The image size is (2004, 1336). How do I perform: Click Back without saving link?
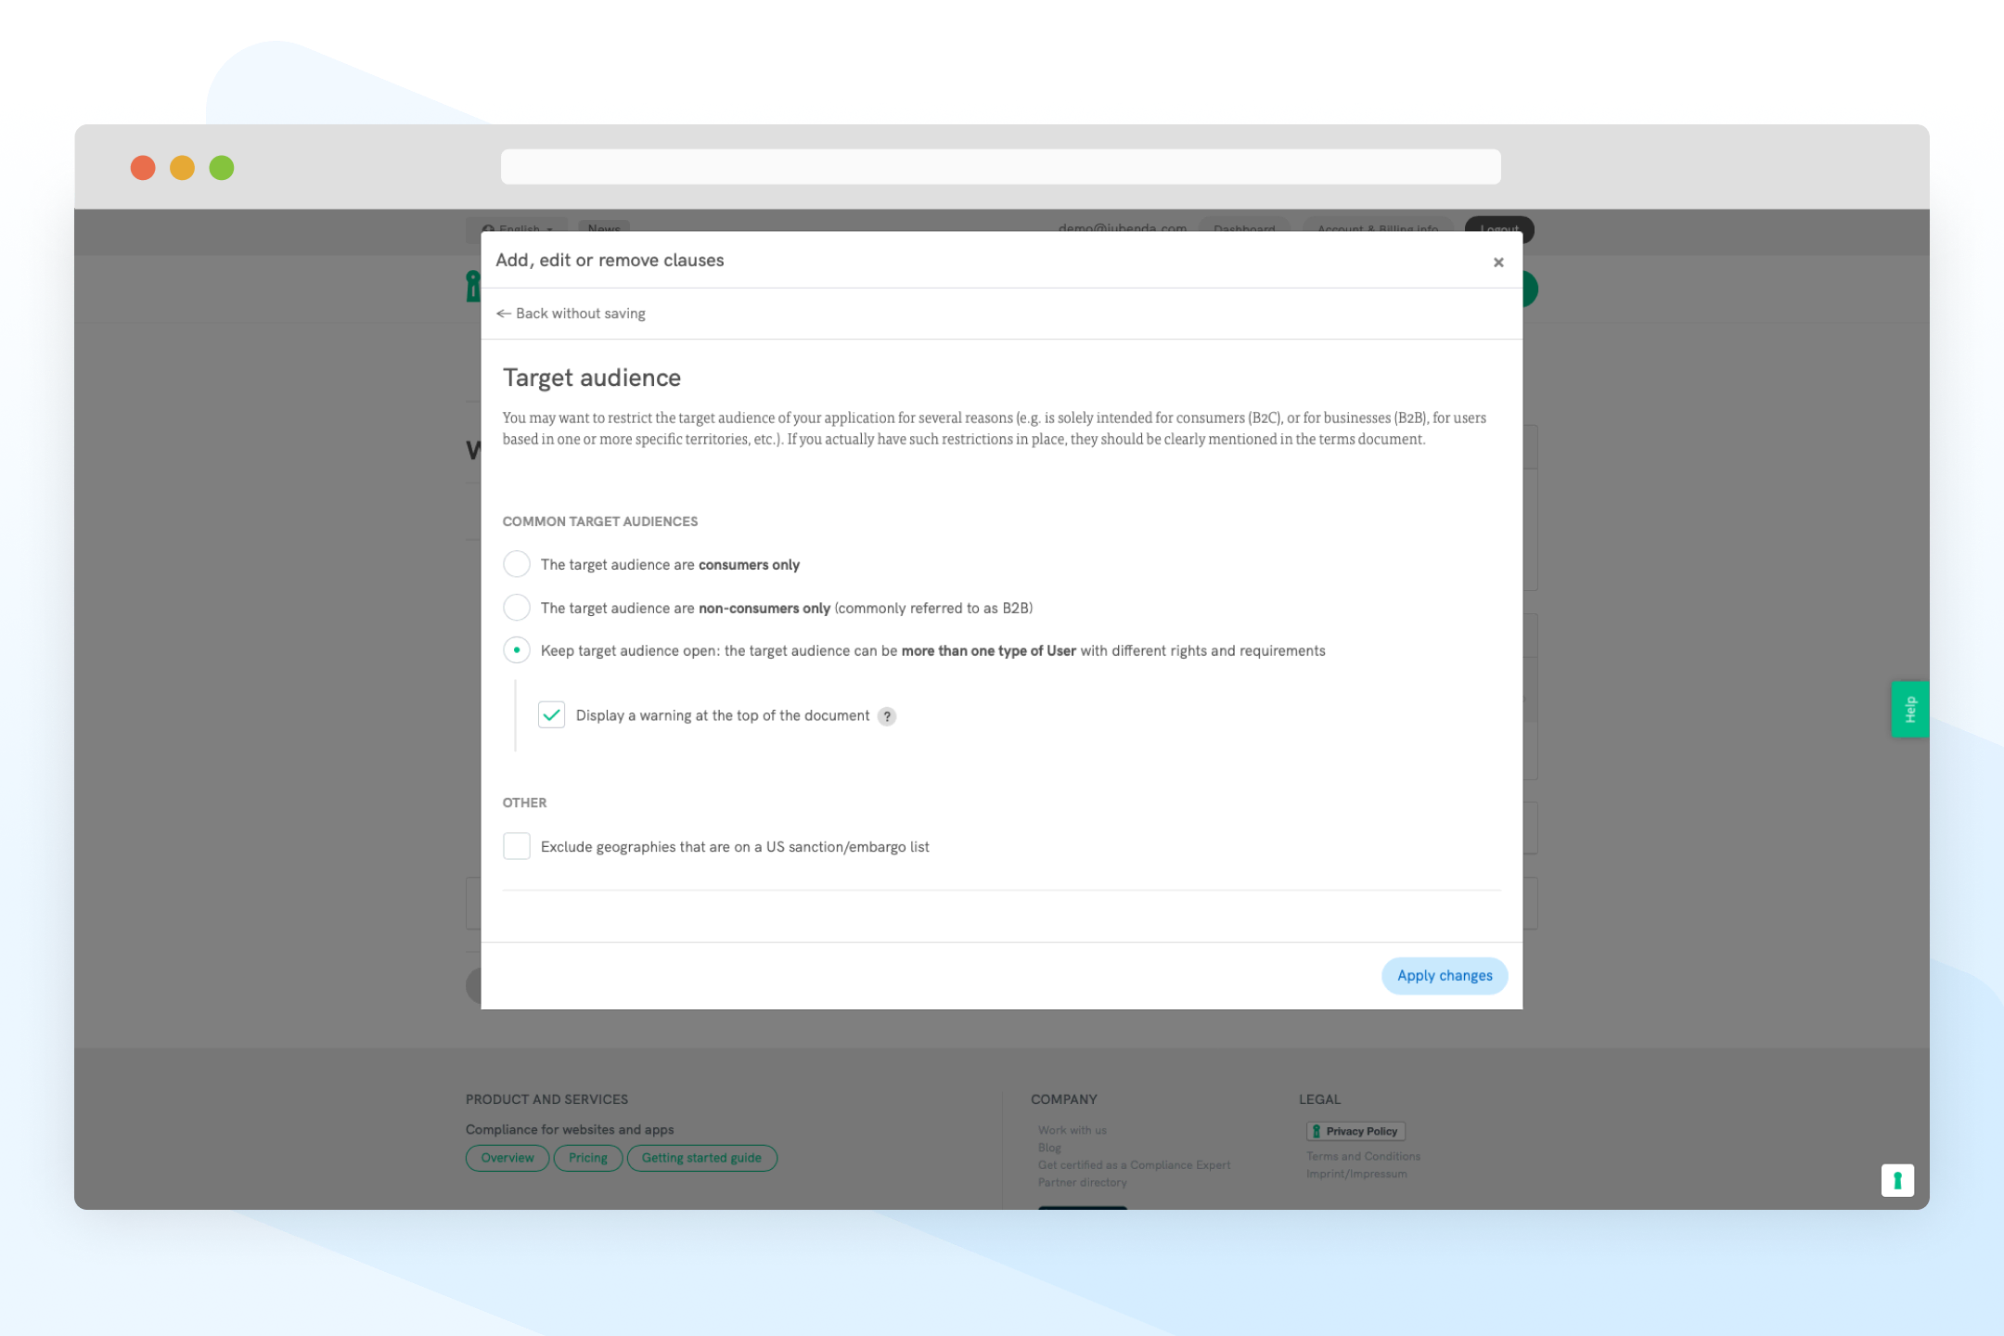click(572, 314)
